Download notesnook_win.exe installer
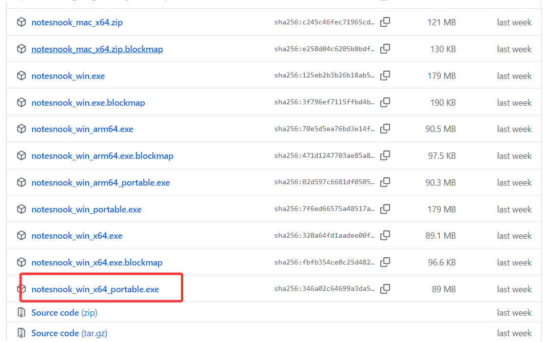The height and width of the screenshot is (342, 549). tap(68, 76)
